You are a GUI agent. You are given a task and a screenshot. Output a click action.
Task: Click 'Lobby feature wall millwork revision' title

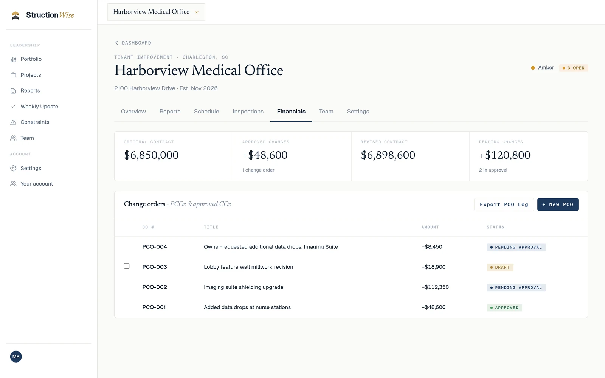248,267
